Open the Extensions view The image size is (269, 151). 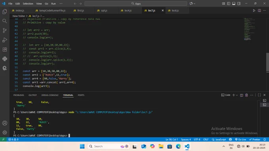click(x=5, y=49)
